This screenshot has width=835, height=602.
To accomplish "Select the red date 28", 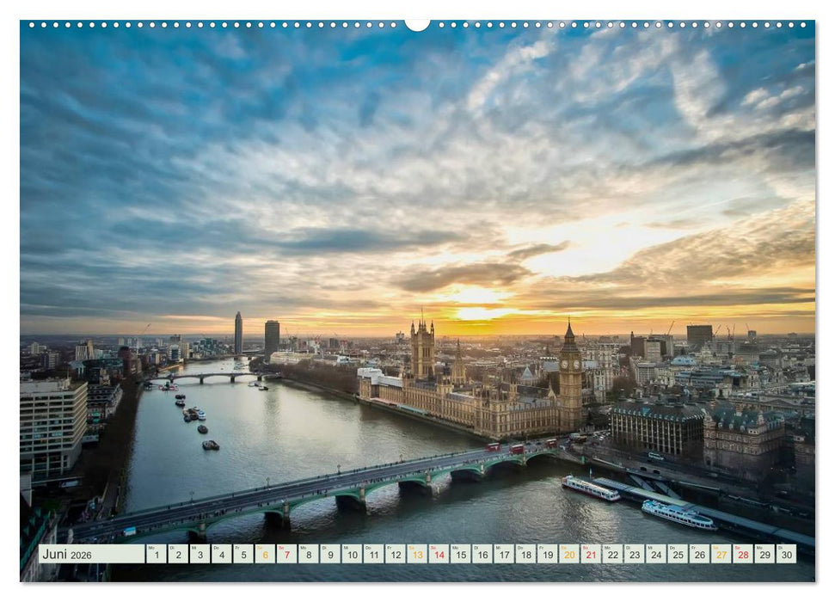I will (x=742, y=555).
